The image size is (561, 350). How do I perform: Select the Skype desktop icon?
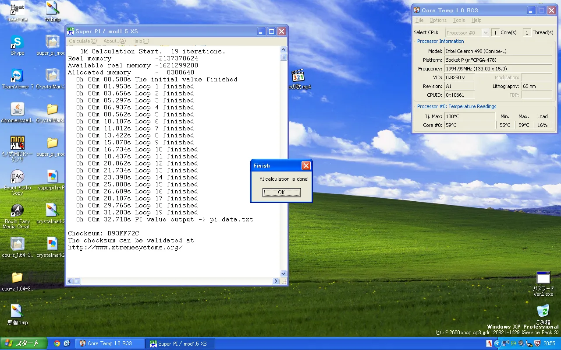click(18, 43)
